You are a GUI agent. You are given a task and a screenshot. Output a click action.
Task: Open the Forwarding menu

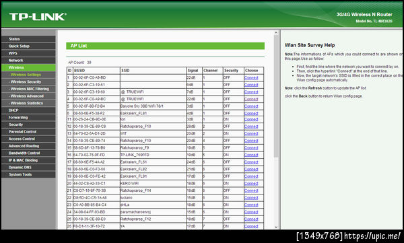pos(28,118)
